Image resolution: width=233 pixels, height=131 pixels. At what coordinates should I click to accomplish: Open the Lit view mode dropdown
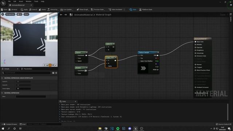point(19,14)
